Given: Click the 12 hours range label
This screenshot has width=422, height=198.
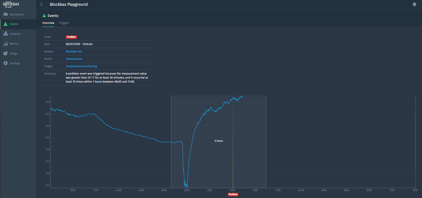Looking at the screenshot, I should tap(219, 141).
